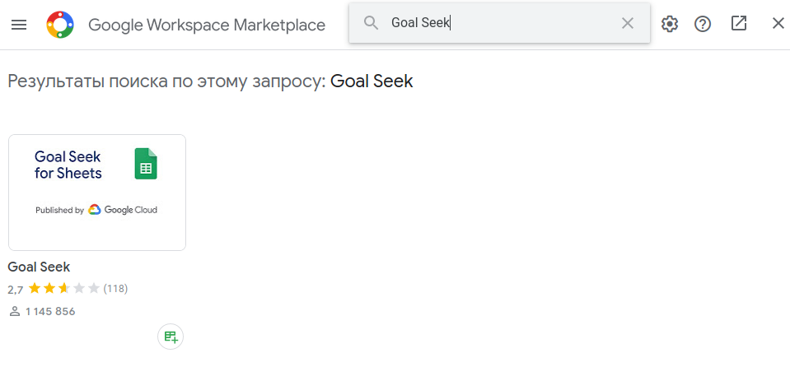Open the settings gear menu
Screen dimensions: 790x381
coord(670,24)
